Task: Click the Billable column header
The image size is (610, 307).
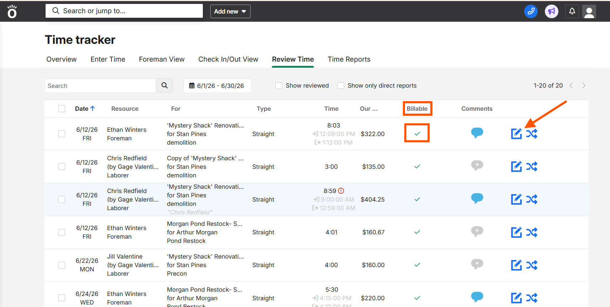Action: pos(417,109)
